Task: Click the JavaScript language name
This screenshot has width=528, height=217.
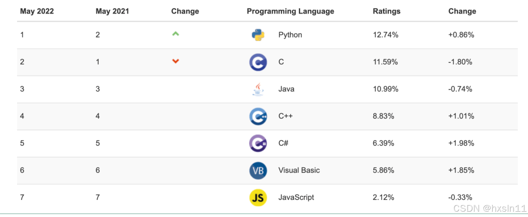Action: [x=296, y=197]
